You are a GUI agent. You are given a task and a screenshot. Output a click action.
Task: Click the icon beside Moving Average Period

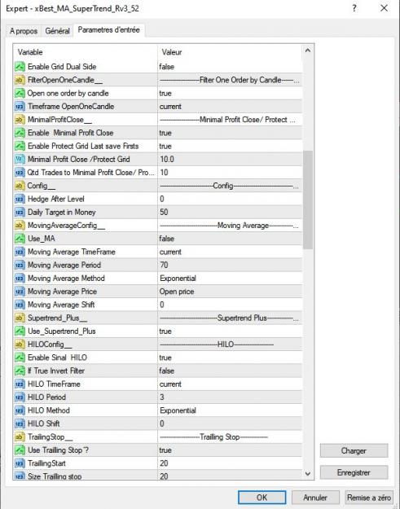coord(20,265)
